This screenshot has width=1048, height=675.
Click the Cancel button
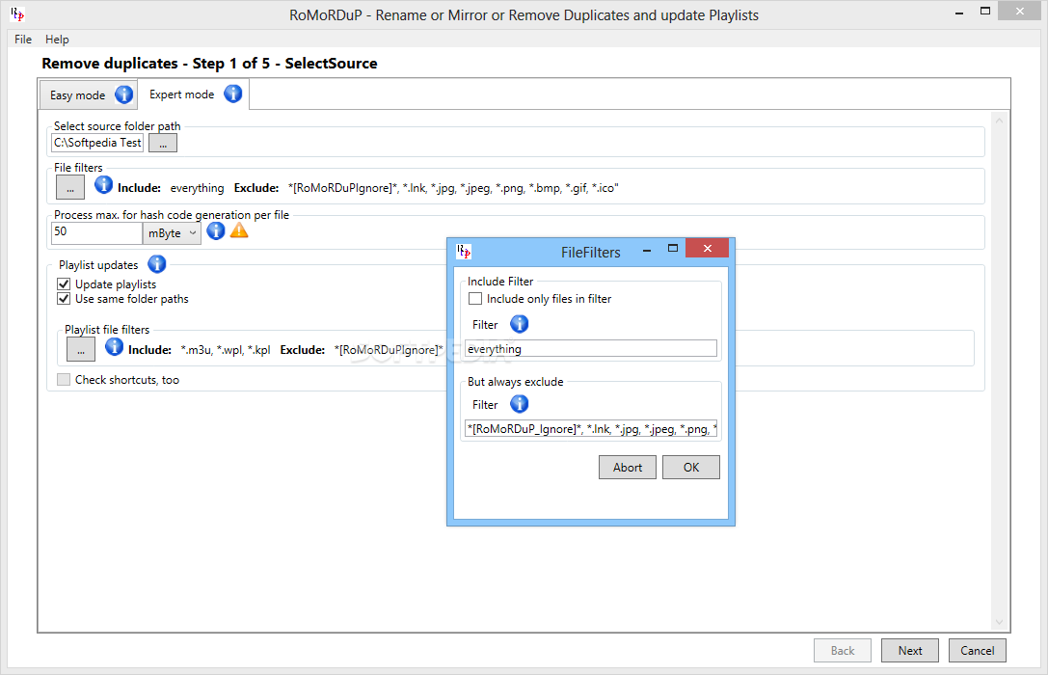pyautogui.click(x=978, y=650)
